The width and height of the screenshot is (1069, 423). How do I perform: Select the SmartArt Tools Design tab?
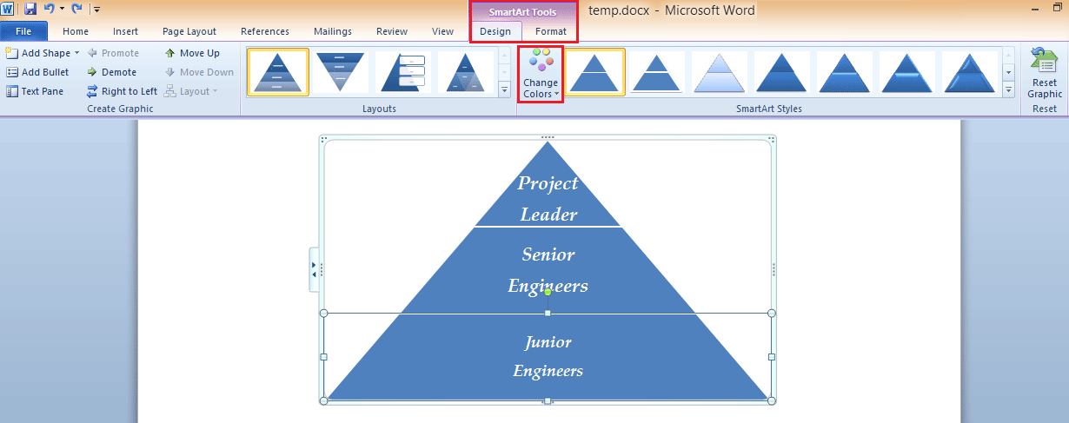click(x=495, y=31)
